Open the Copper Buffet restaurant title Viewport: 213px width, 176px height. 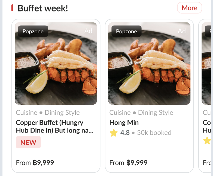pyautogui.click(x=54, y=126)
